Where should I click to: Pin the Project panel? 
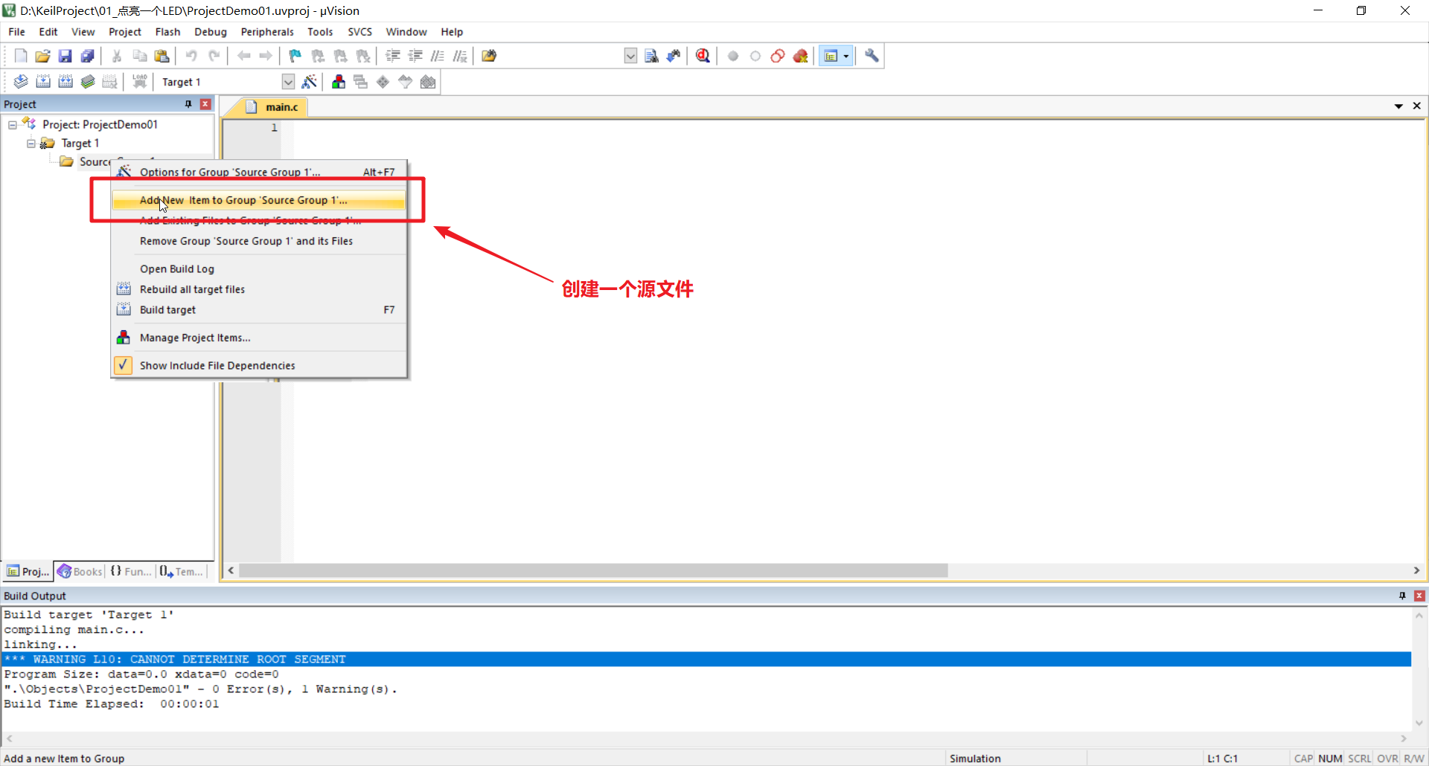pos(188,104)
